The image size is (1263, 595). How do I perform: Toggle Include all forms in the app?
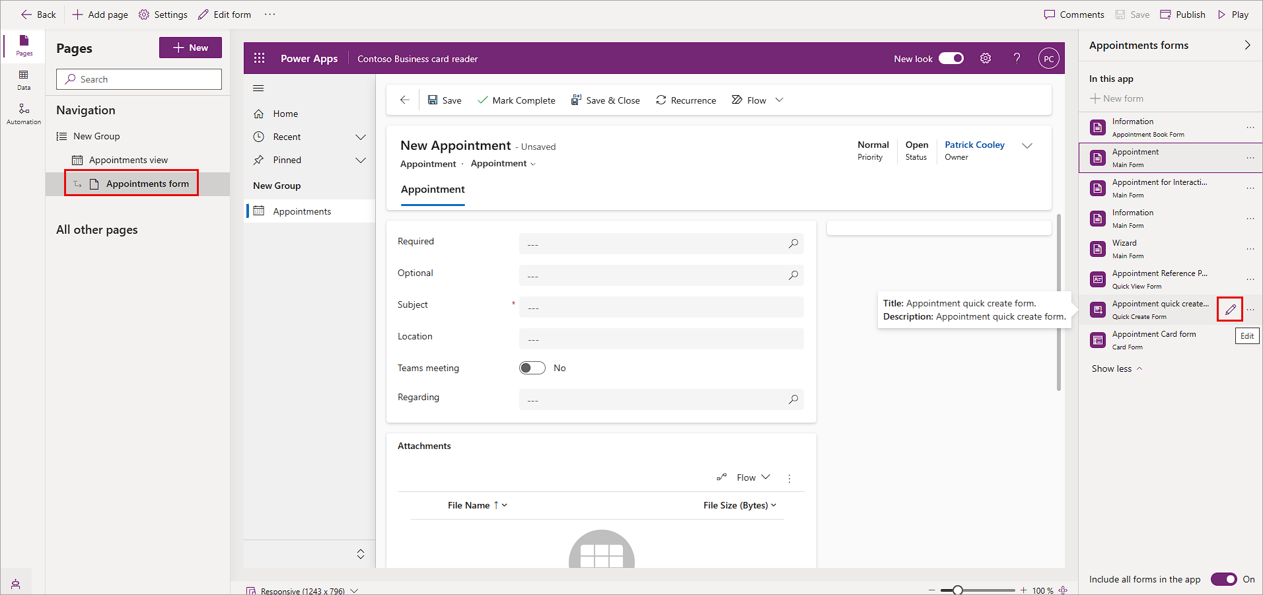[1223, 579]
